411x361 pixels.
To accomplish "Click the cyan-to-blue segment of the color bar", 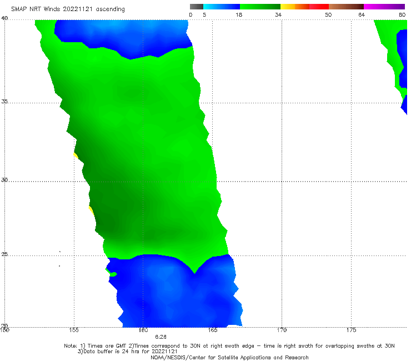I will [222, 7].
